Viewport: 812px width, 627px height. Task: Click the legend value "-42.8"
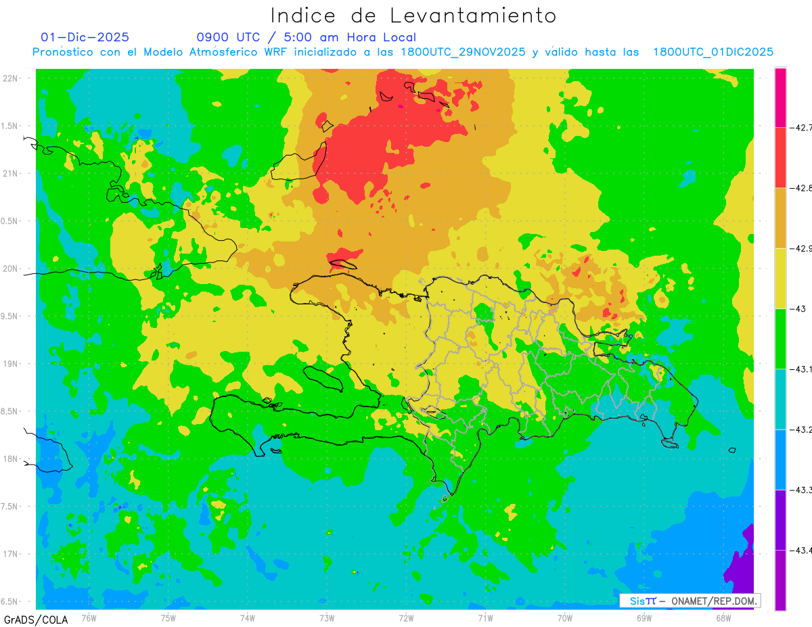tap(801, 188)
